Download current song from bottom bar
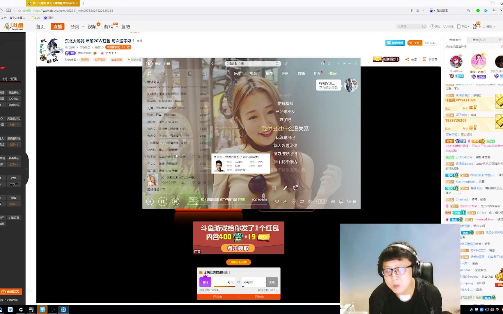Screen dimensions: 503x314 (x=285, y=201)
